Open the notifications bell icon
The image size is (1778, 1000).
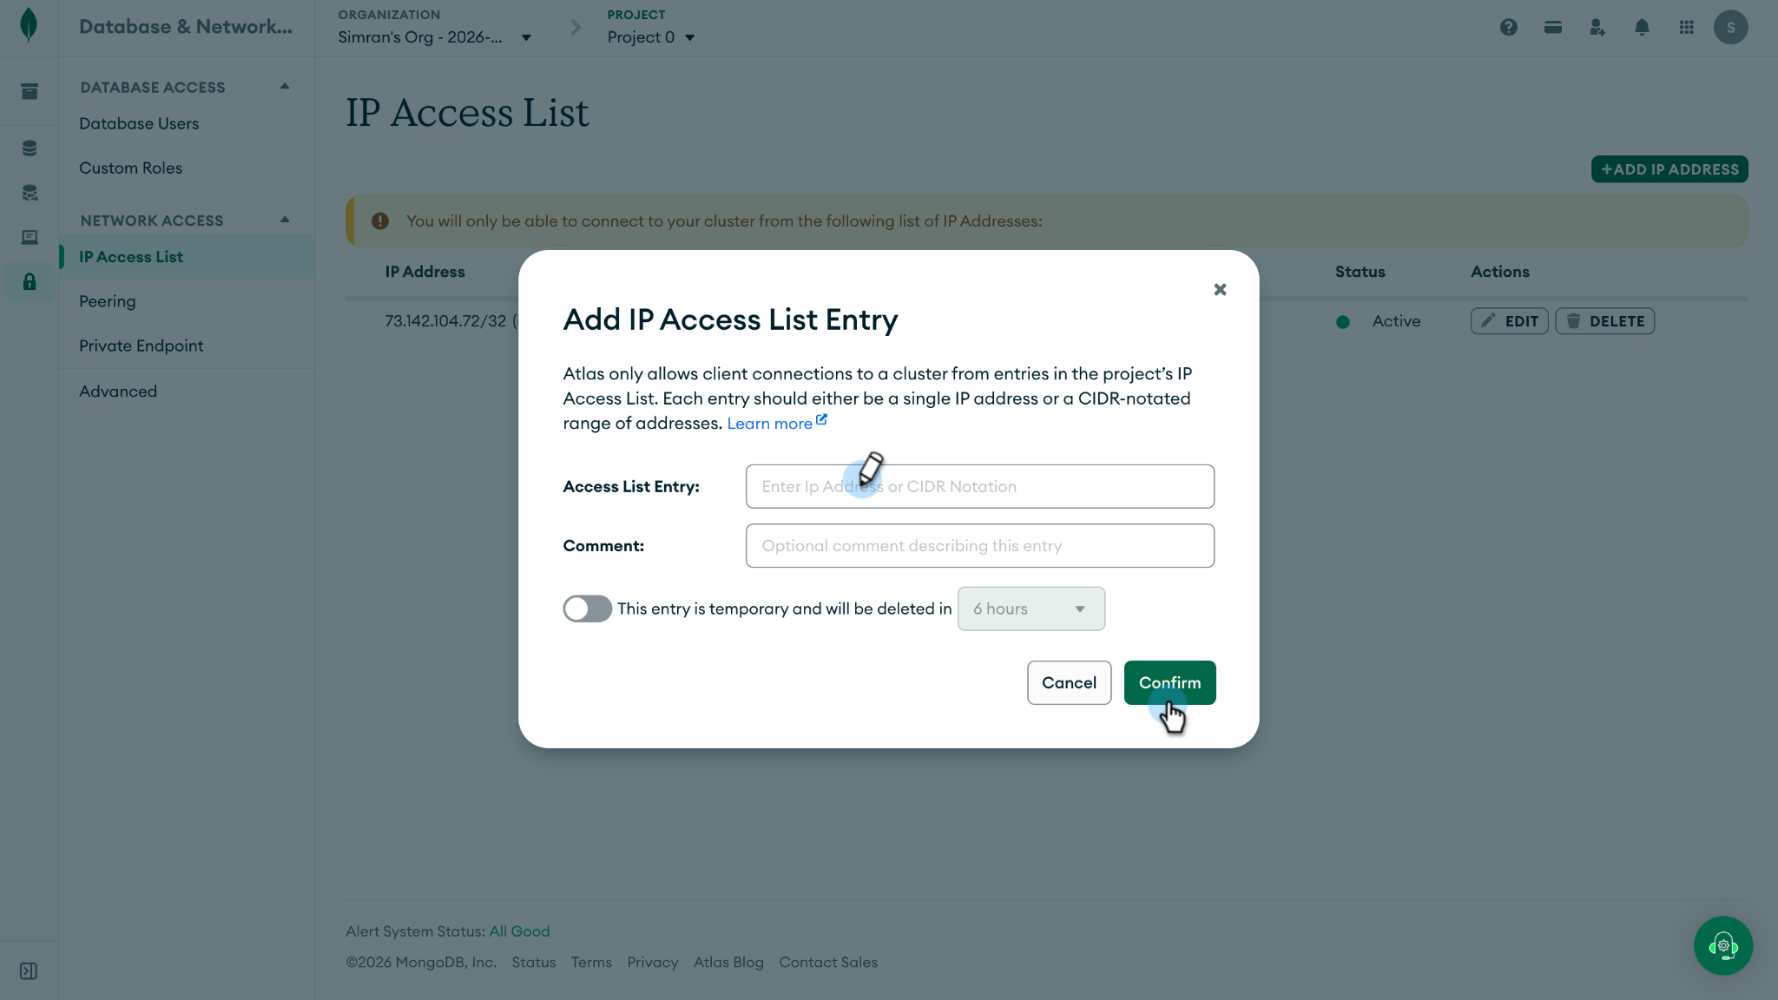point(1642,27)
